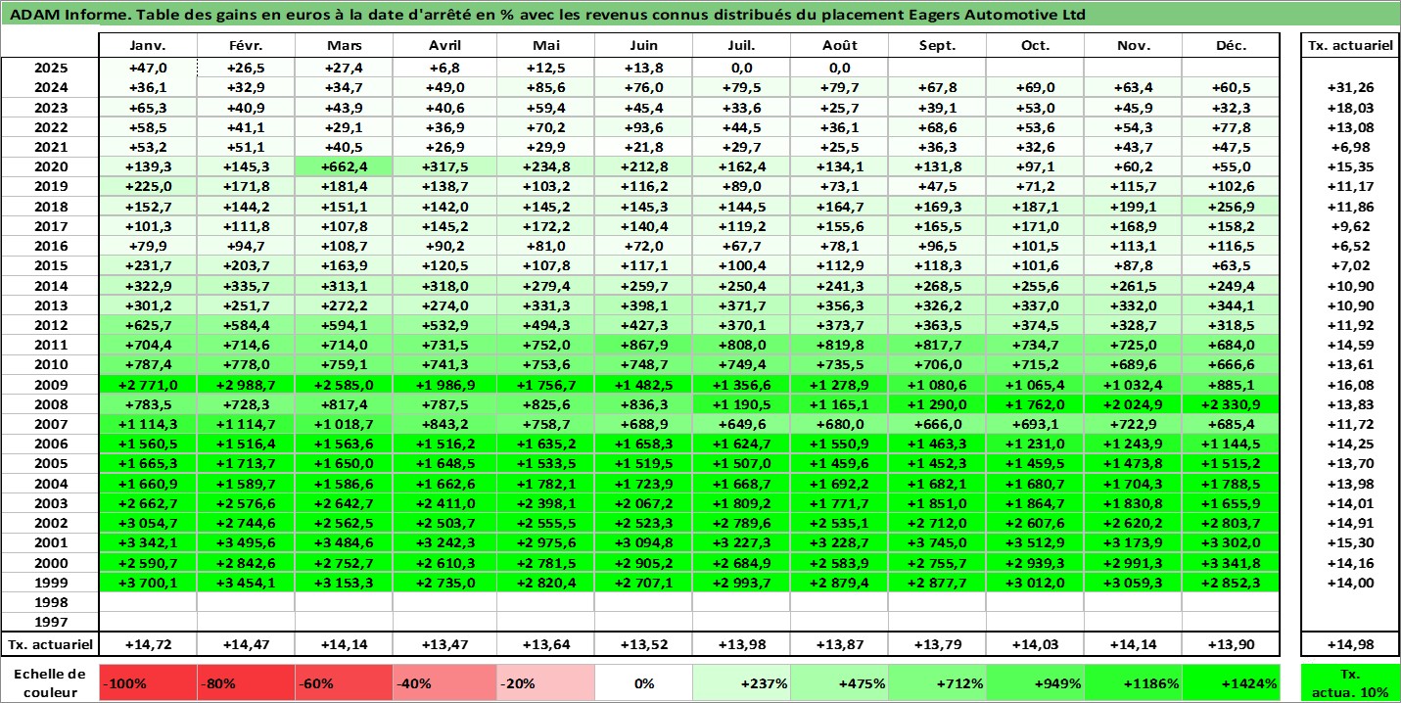Screen dimensions: 1401x703
Task: Click the -80% color scale cell
Action: pyautogui.click(x=246, y=682)
